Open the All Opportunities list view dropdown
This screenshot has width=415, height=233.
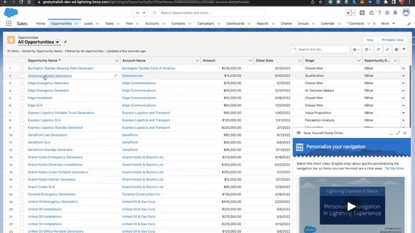coord(58,42)
